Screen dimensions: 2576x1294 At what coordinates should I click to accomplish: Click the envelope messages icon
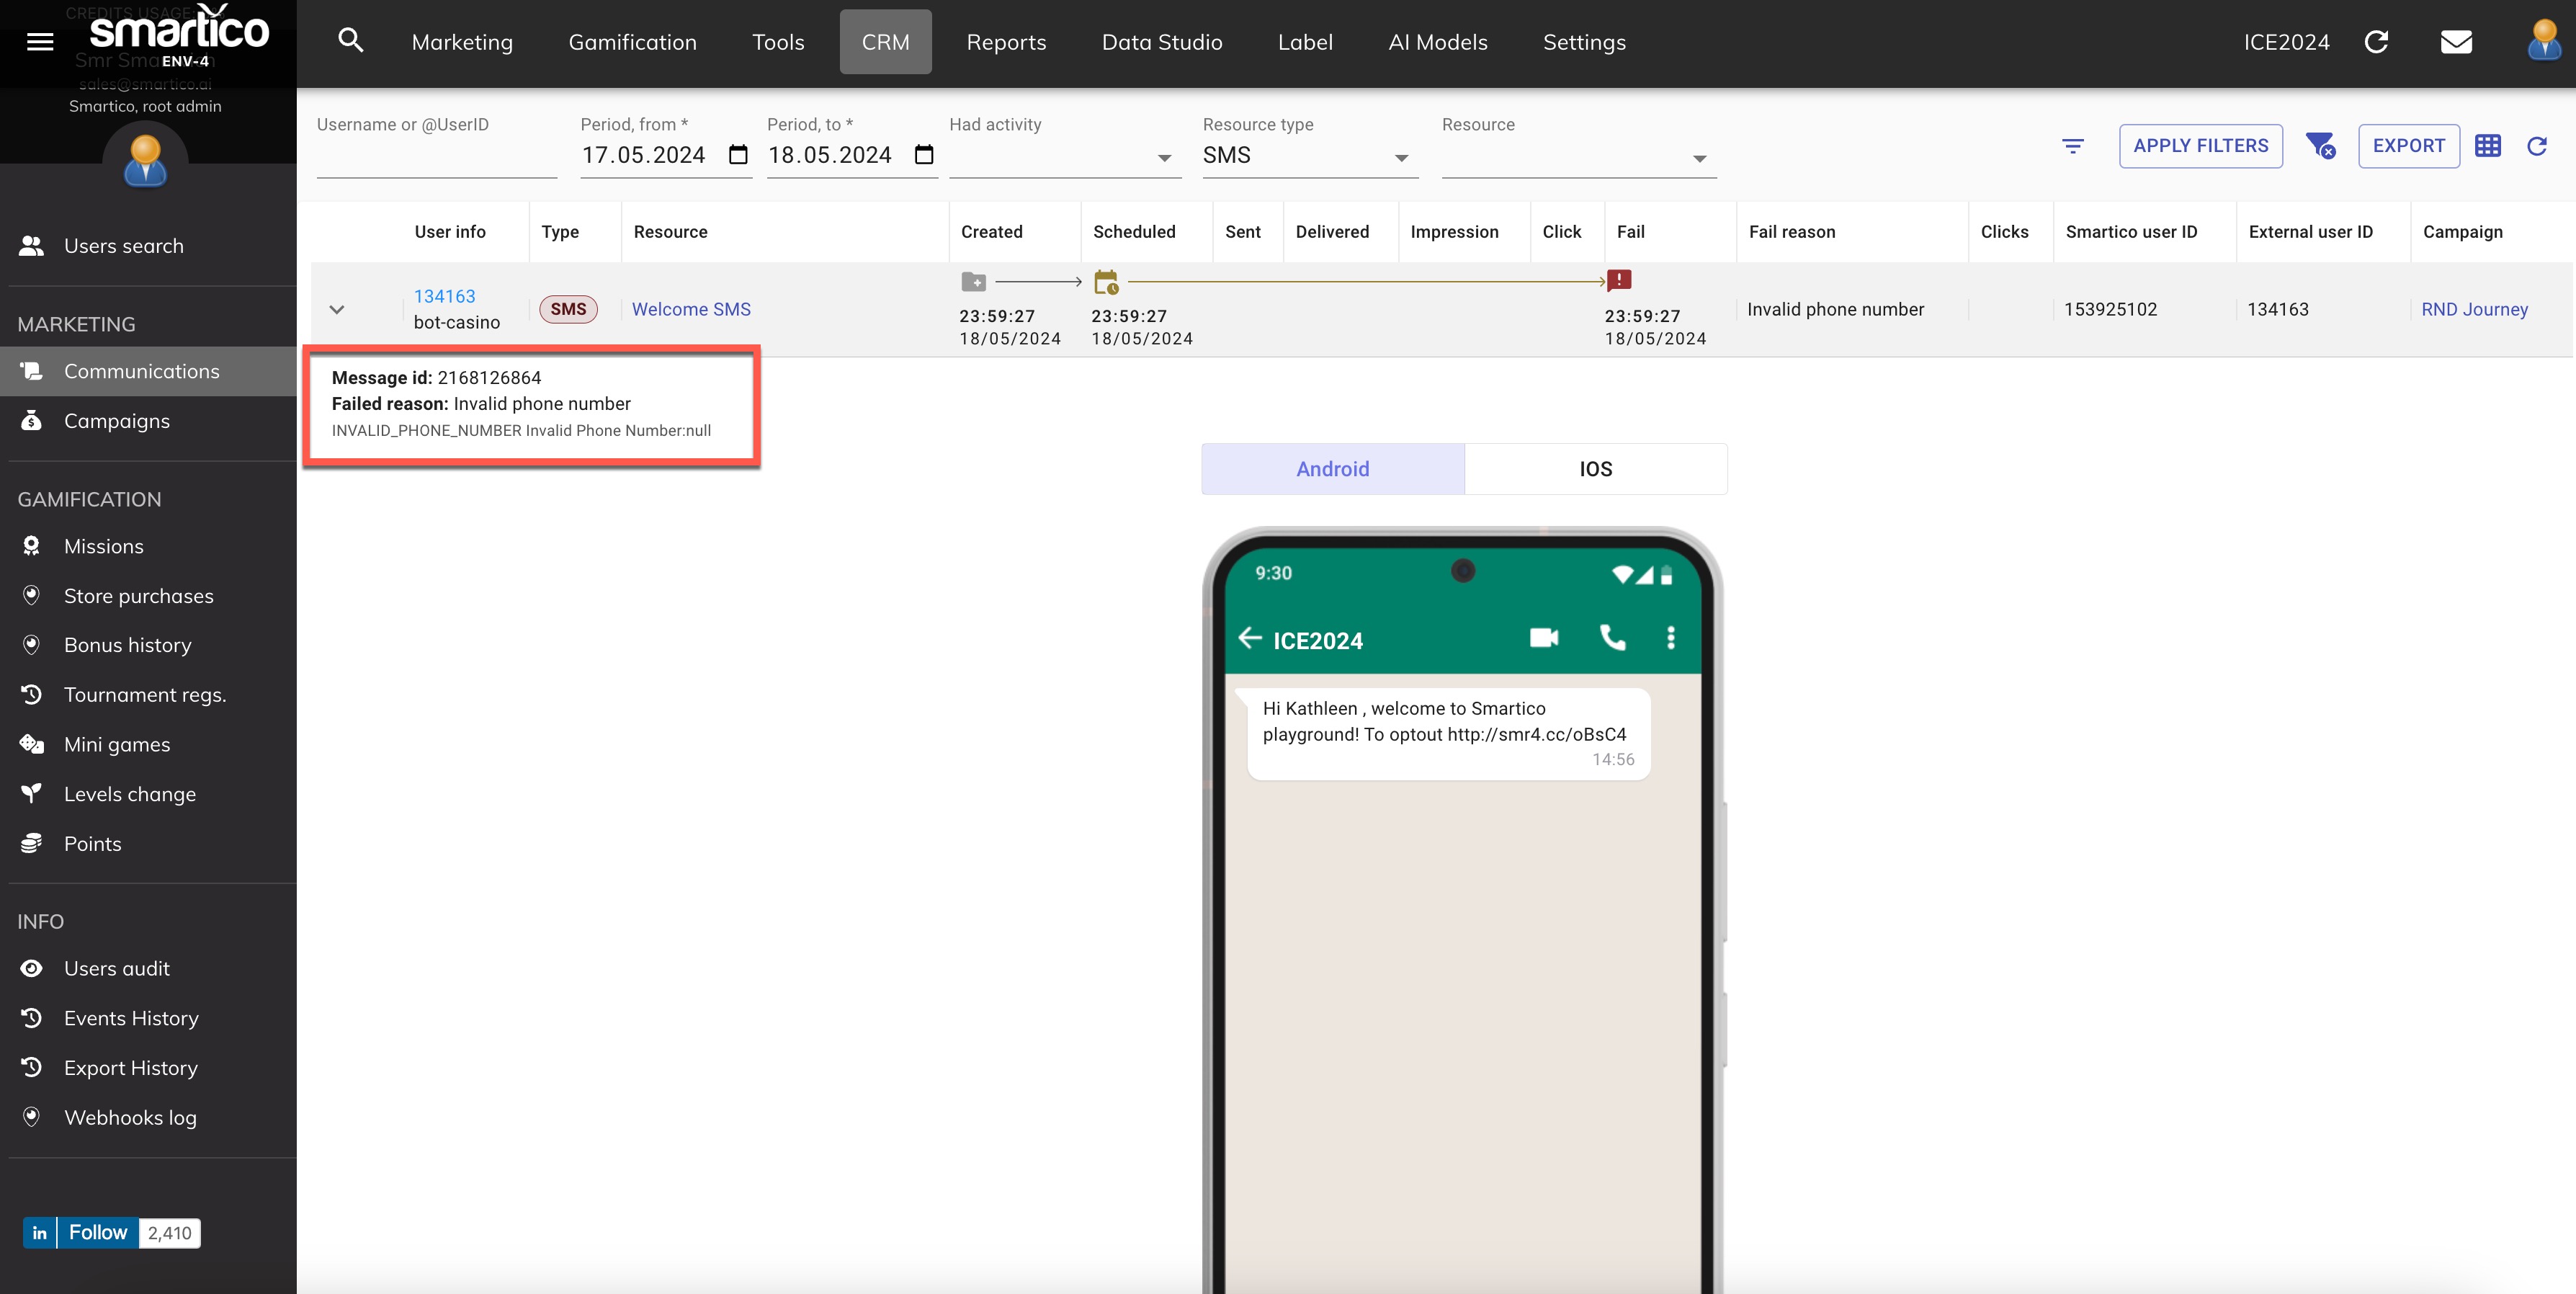(2456, 42)
